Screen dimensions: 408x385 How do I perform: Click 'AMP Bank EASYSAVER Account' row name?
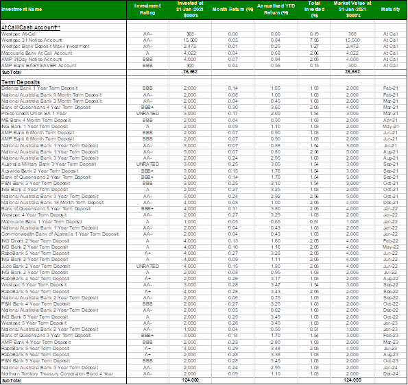tap(39, 66)
